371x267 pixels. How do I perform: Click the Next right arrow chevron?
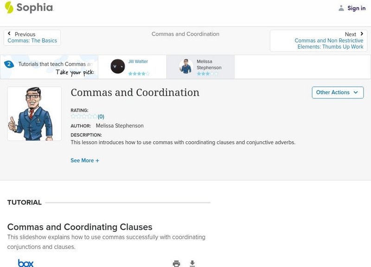coord(362,34)
